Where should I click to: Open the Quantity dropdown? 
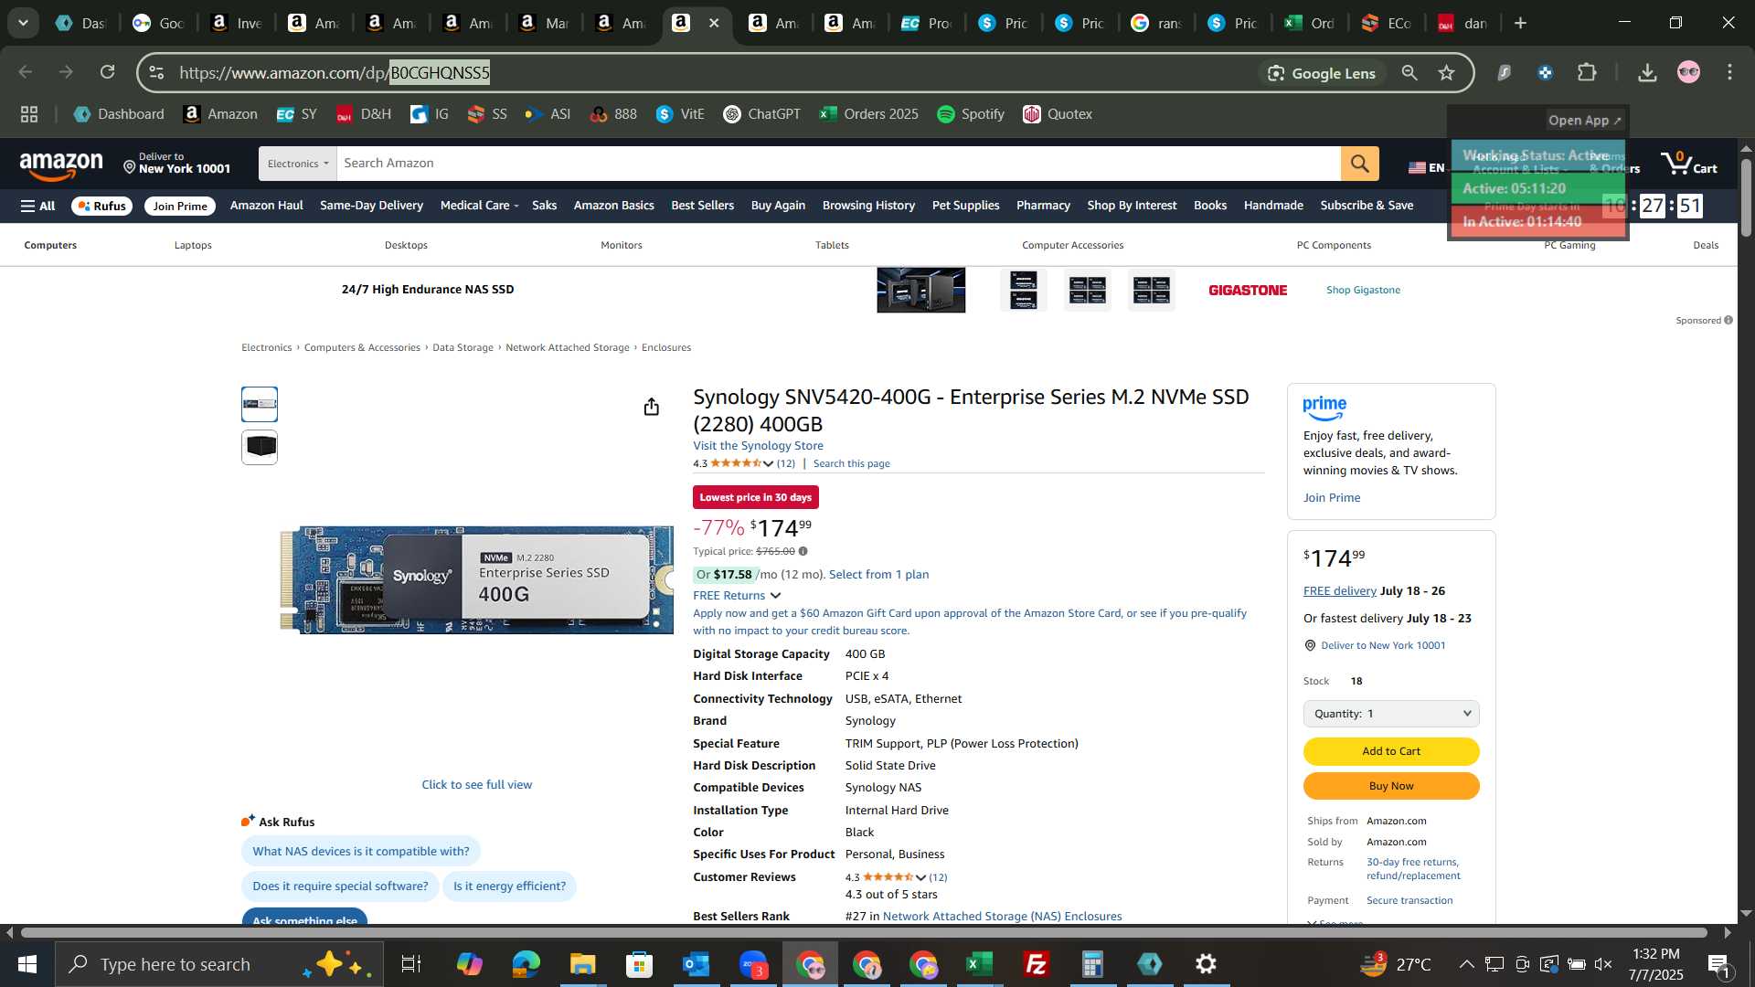coord(1391,714)
